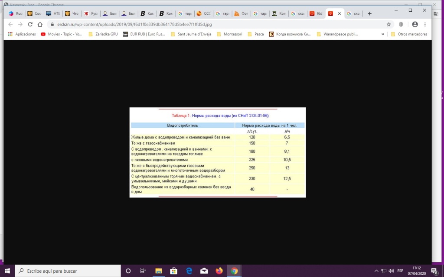Screen dimensions: 444x277
Task: Expand the hidden bookmarks overflow chevron
Action: click(383, 34)
